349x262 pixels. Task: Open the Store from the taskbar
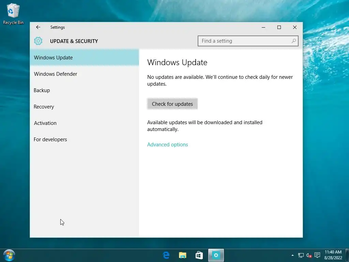tap(199, 255)
